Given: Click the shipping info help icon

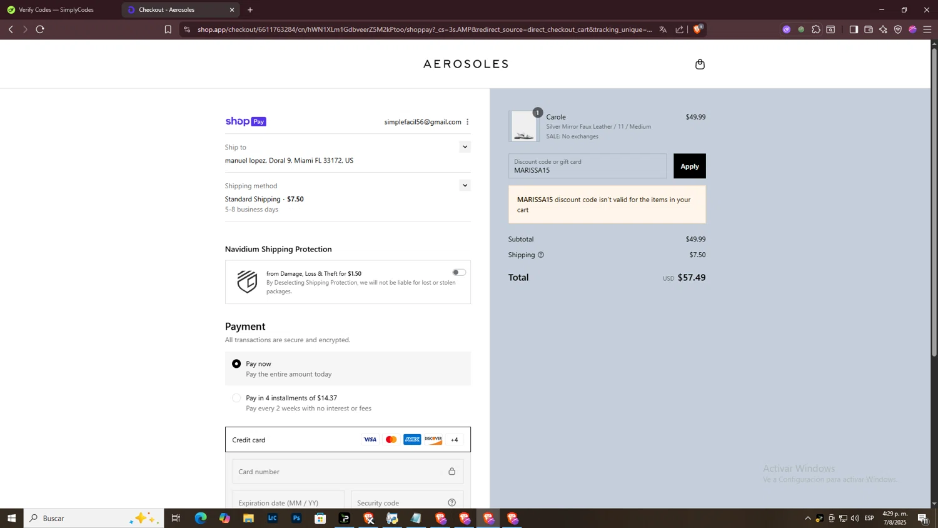Looking at the screenshot, I should pos(541,255).
